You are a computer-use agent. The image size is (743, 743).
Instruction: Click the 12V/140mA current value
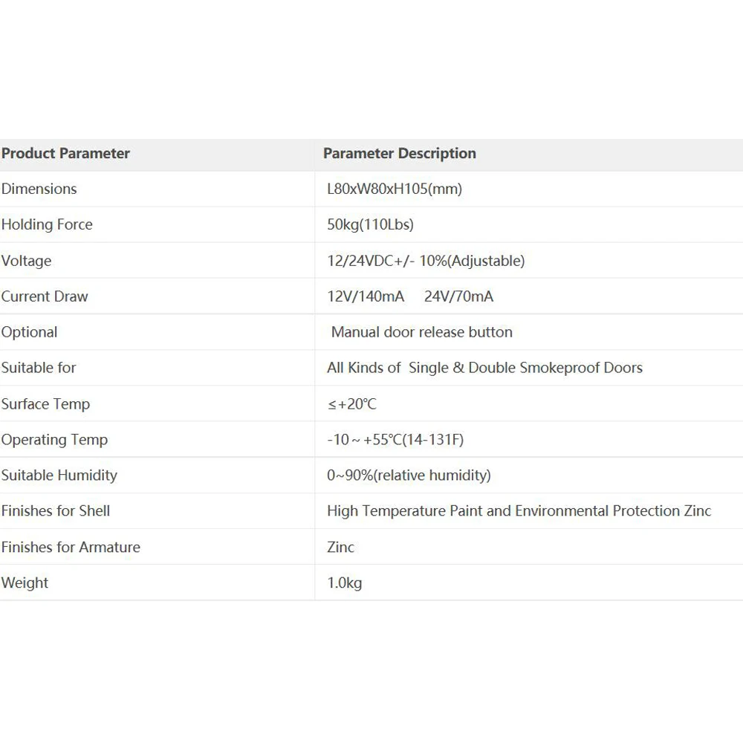coord(366,296)
